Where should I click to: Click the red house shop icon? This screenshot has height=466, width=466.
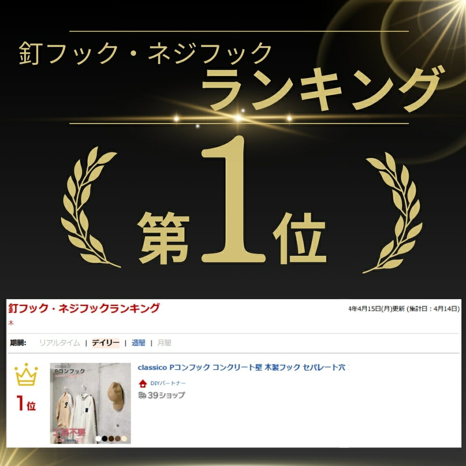pyautogui.click(x=143, y=384)
